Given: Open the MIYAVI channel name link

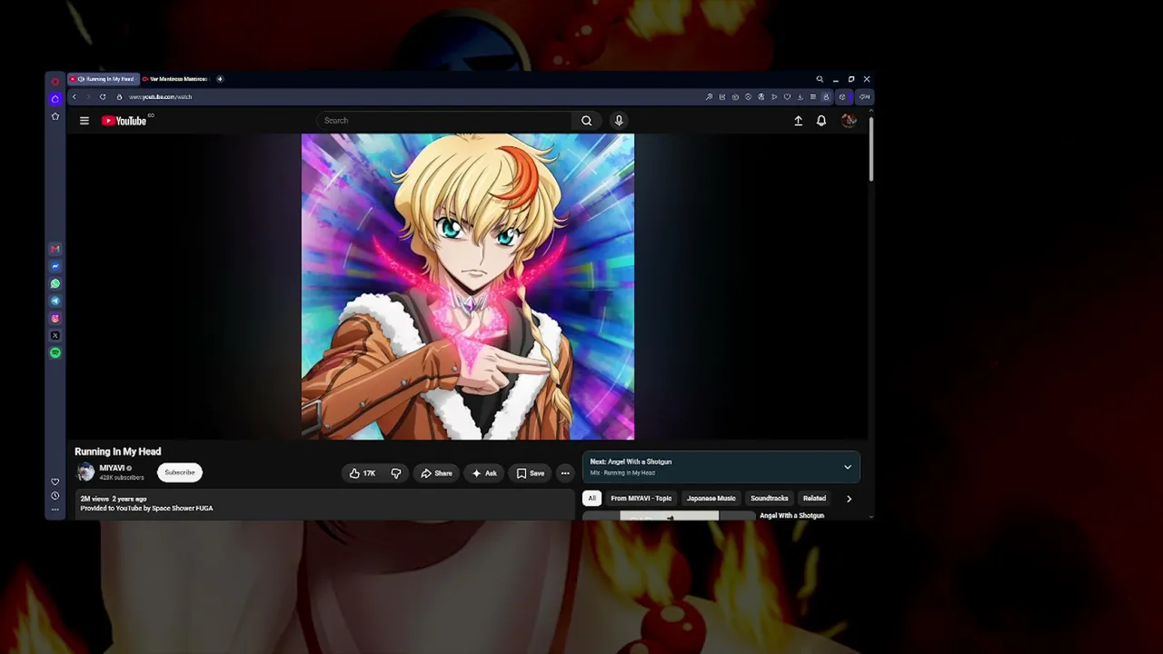Looking at the screenshot, I should point(112,469).
